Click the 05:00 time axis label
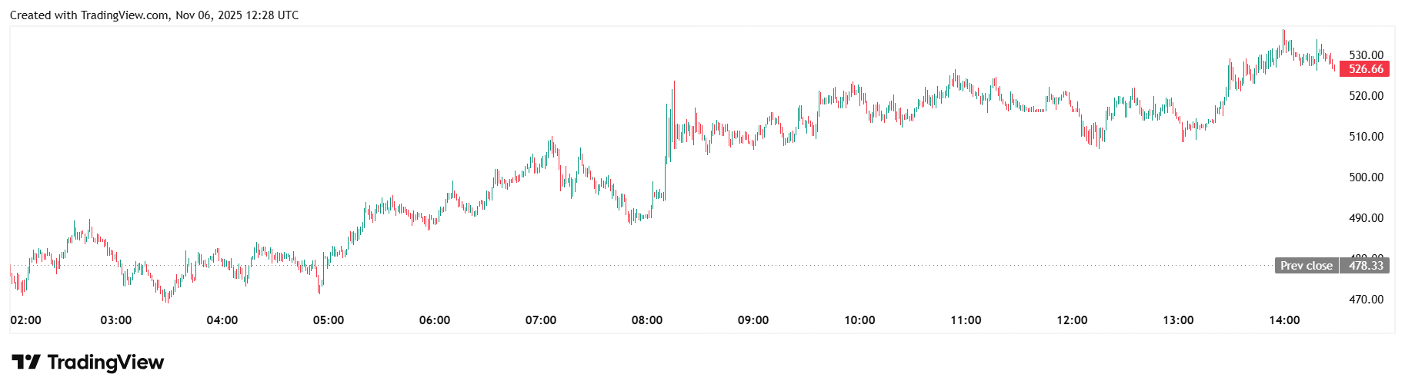Screen dimensions: 1405x391 point(329,320)
